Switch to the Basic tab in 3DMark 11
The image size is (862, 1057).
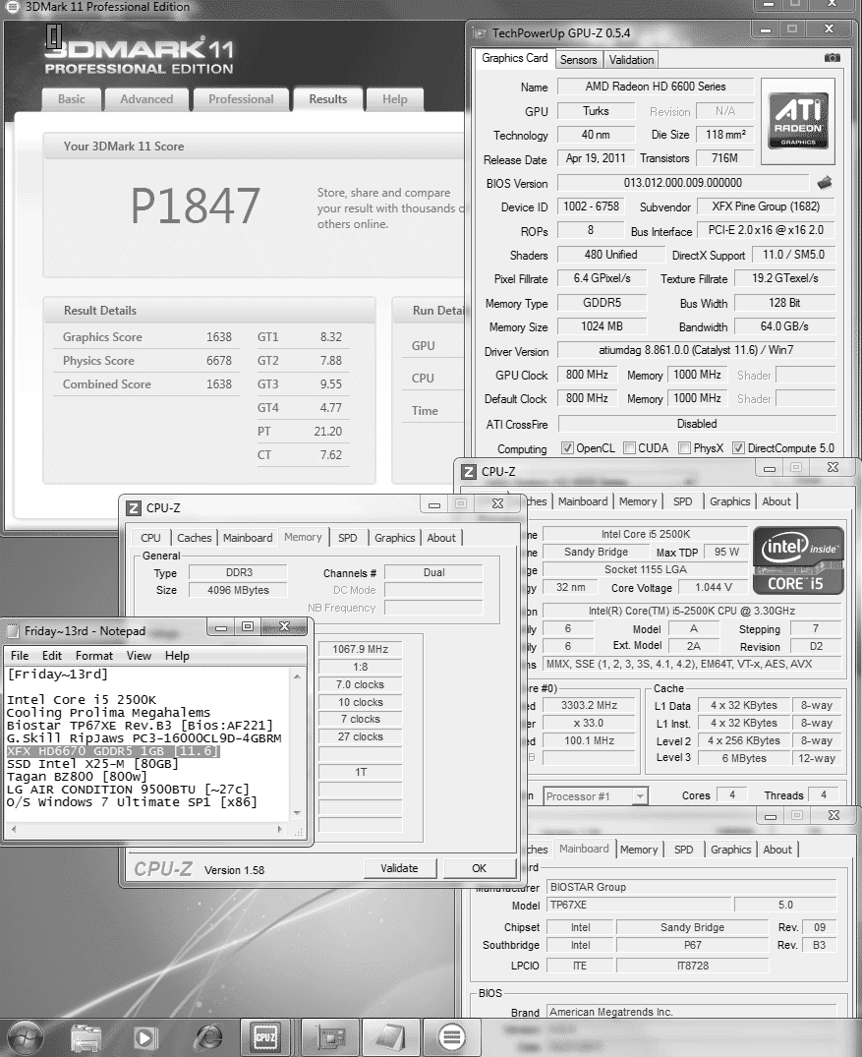click(72, 99)
